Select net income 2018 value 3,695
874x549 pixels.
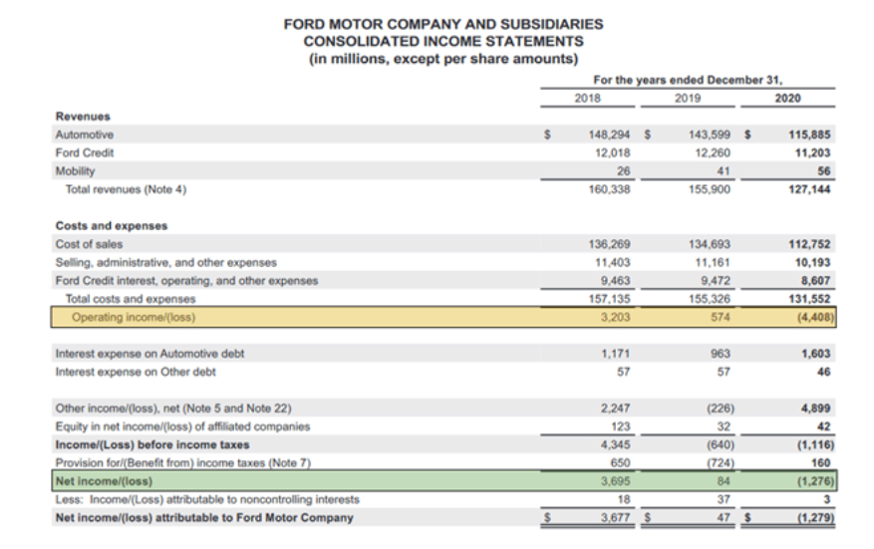point(615,481)
